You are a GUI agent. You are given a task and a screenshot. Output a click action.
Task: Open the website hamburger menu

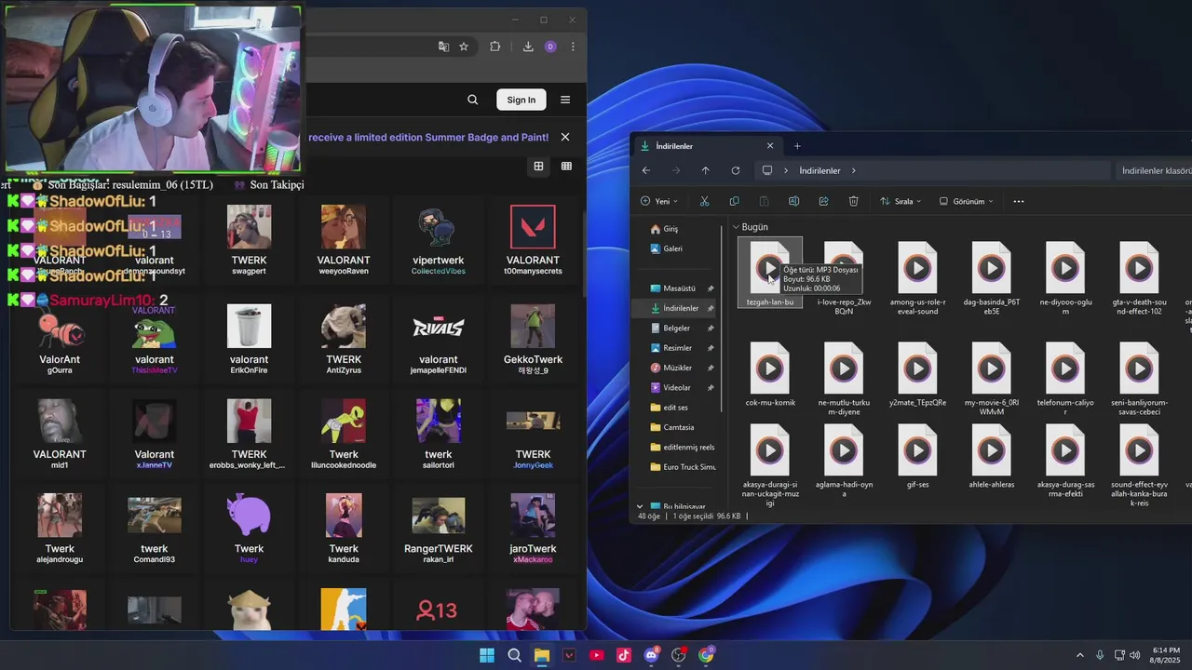565,100
